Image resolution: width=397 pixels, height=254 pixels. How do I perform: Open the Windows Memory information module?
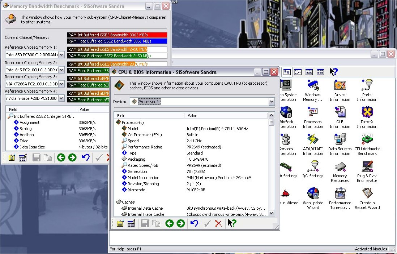tap(313, 90)
